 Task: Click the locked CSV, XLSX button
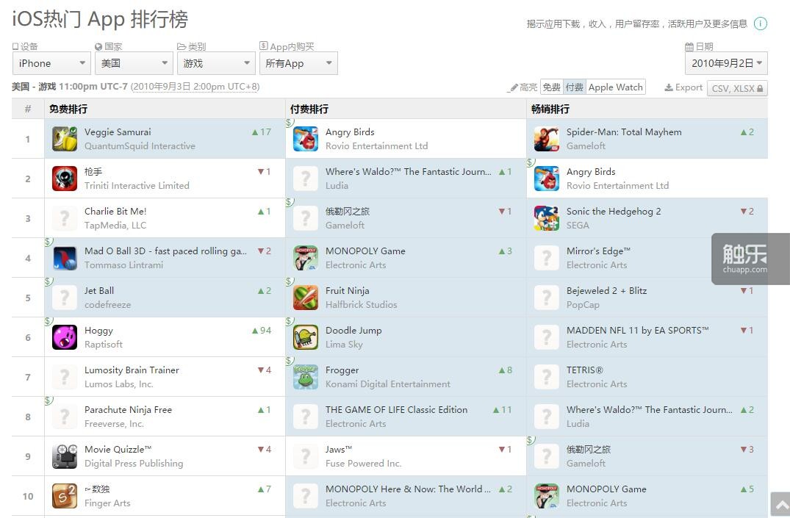[x=737, y=88]
